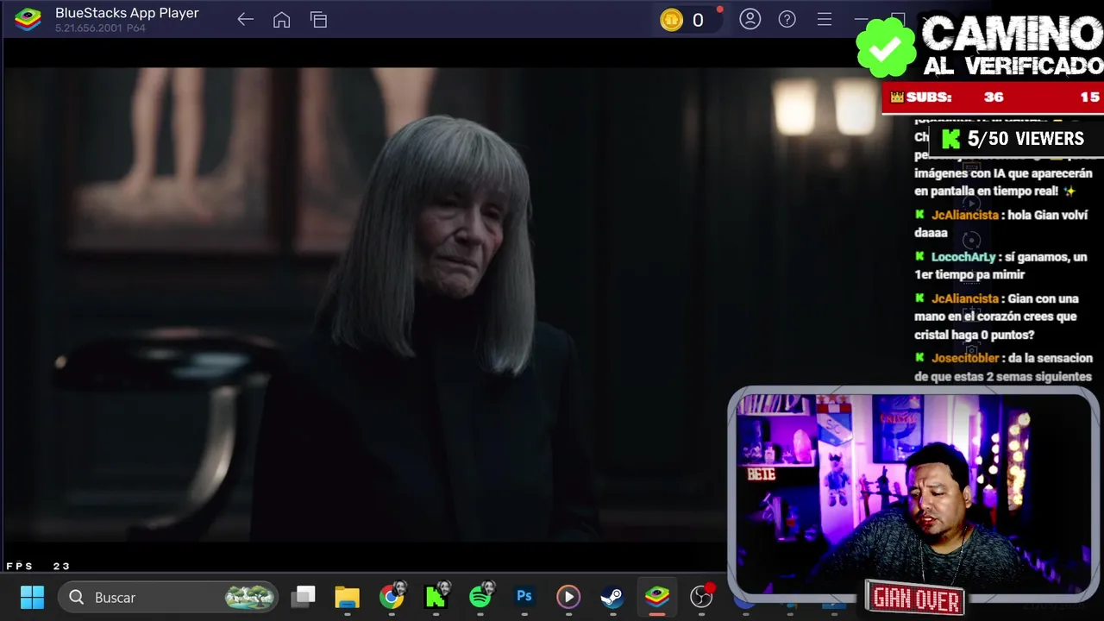Image resolution: width=1104 pixels, height=621 pixels.
Task: Click Josecitobler username in chat
Action: coord(965,358)
